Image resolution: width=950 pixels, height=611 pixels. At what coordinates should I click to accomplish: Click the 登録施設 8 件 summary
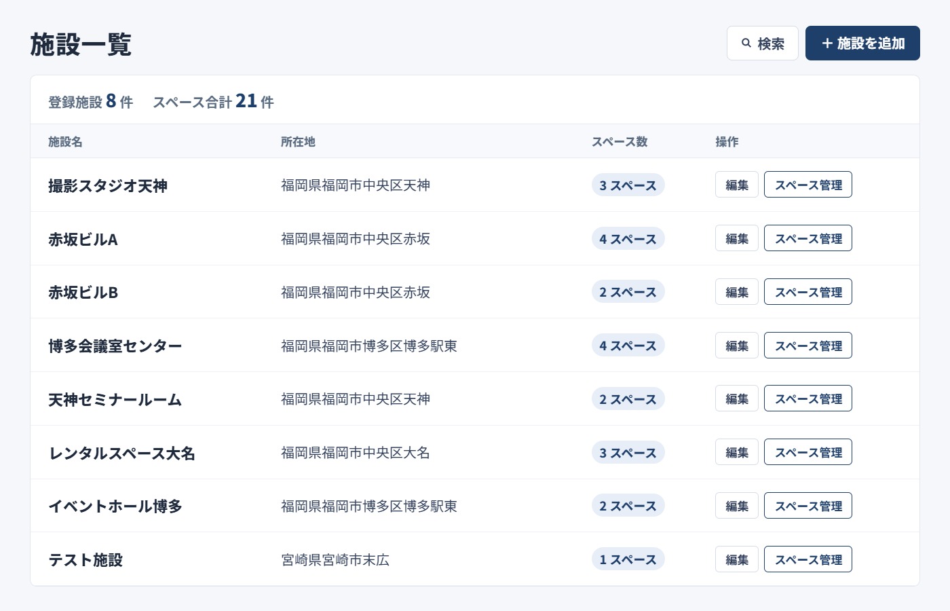click(x=90, y=102)
